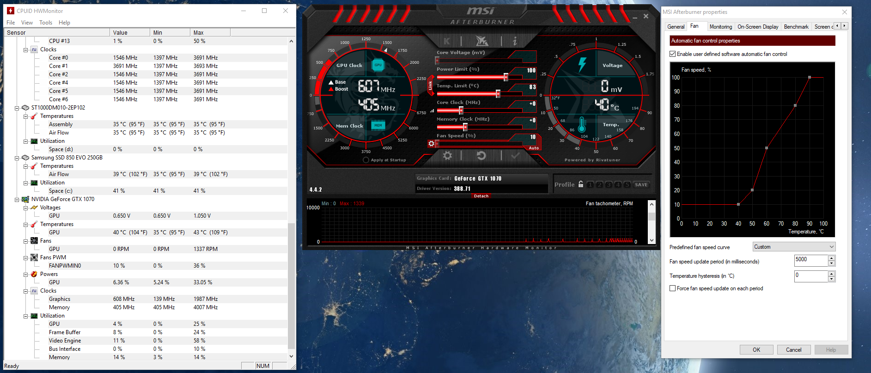This screenshot has width=871, height=373.
Task: Click the Detach button below the driver version
Action: pyautogui.click(x=481, y=196)
